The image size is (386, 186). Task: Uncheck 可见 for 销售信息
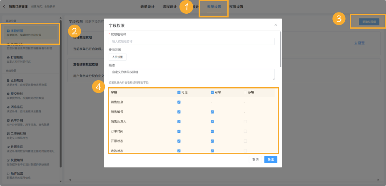point(179,102)
